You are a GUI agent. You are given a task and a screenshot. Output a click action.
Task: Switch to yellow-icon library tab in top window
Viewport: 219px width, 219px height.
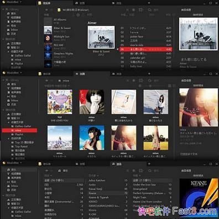[x=55, y=3]
